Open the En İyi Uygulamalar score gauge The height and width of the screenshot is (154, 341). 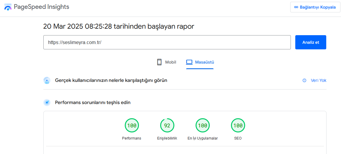click(203, 125)
